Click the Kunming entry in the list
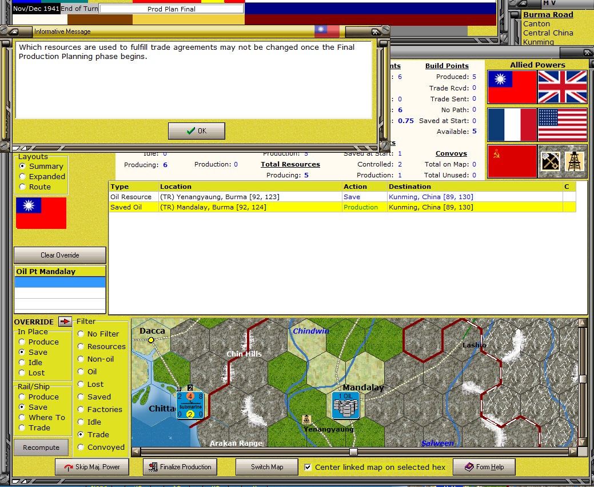 coord(539,42)
